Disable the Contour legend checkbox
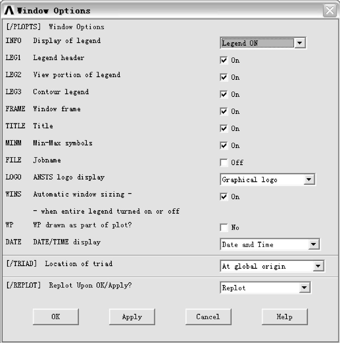The width and height of the screenshot is (340, 343). [224, 94]
